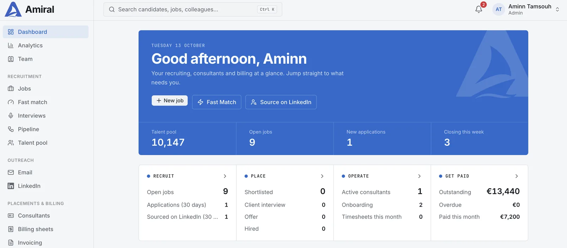The height and width of the screenshot is (248, 567).
Task: Click the PLACE card heading
Action: pyautogui.click(x=258, y=176)
